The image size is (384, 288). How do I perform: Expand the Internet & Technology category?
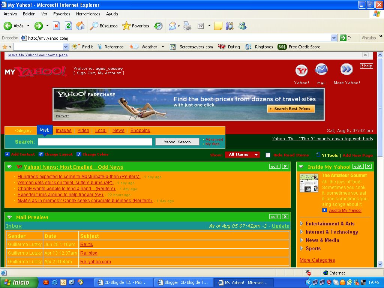(x=301, y=232)
